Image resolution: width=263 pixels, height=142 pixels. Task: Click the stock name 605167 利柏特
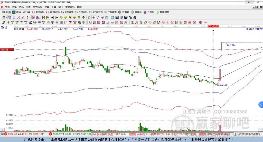tap(254, 29)
